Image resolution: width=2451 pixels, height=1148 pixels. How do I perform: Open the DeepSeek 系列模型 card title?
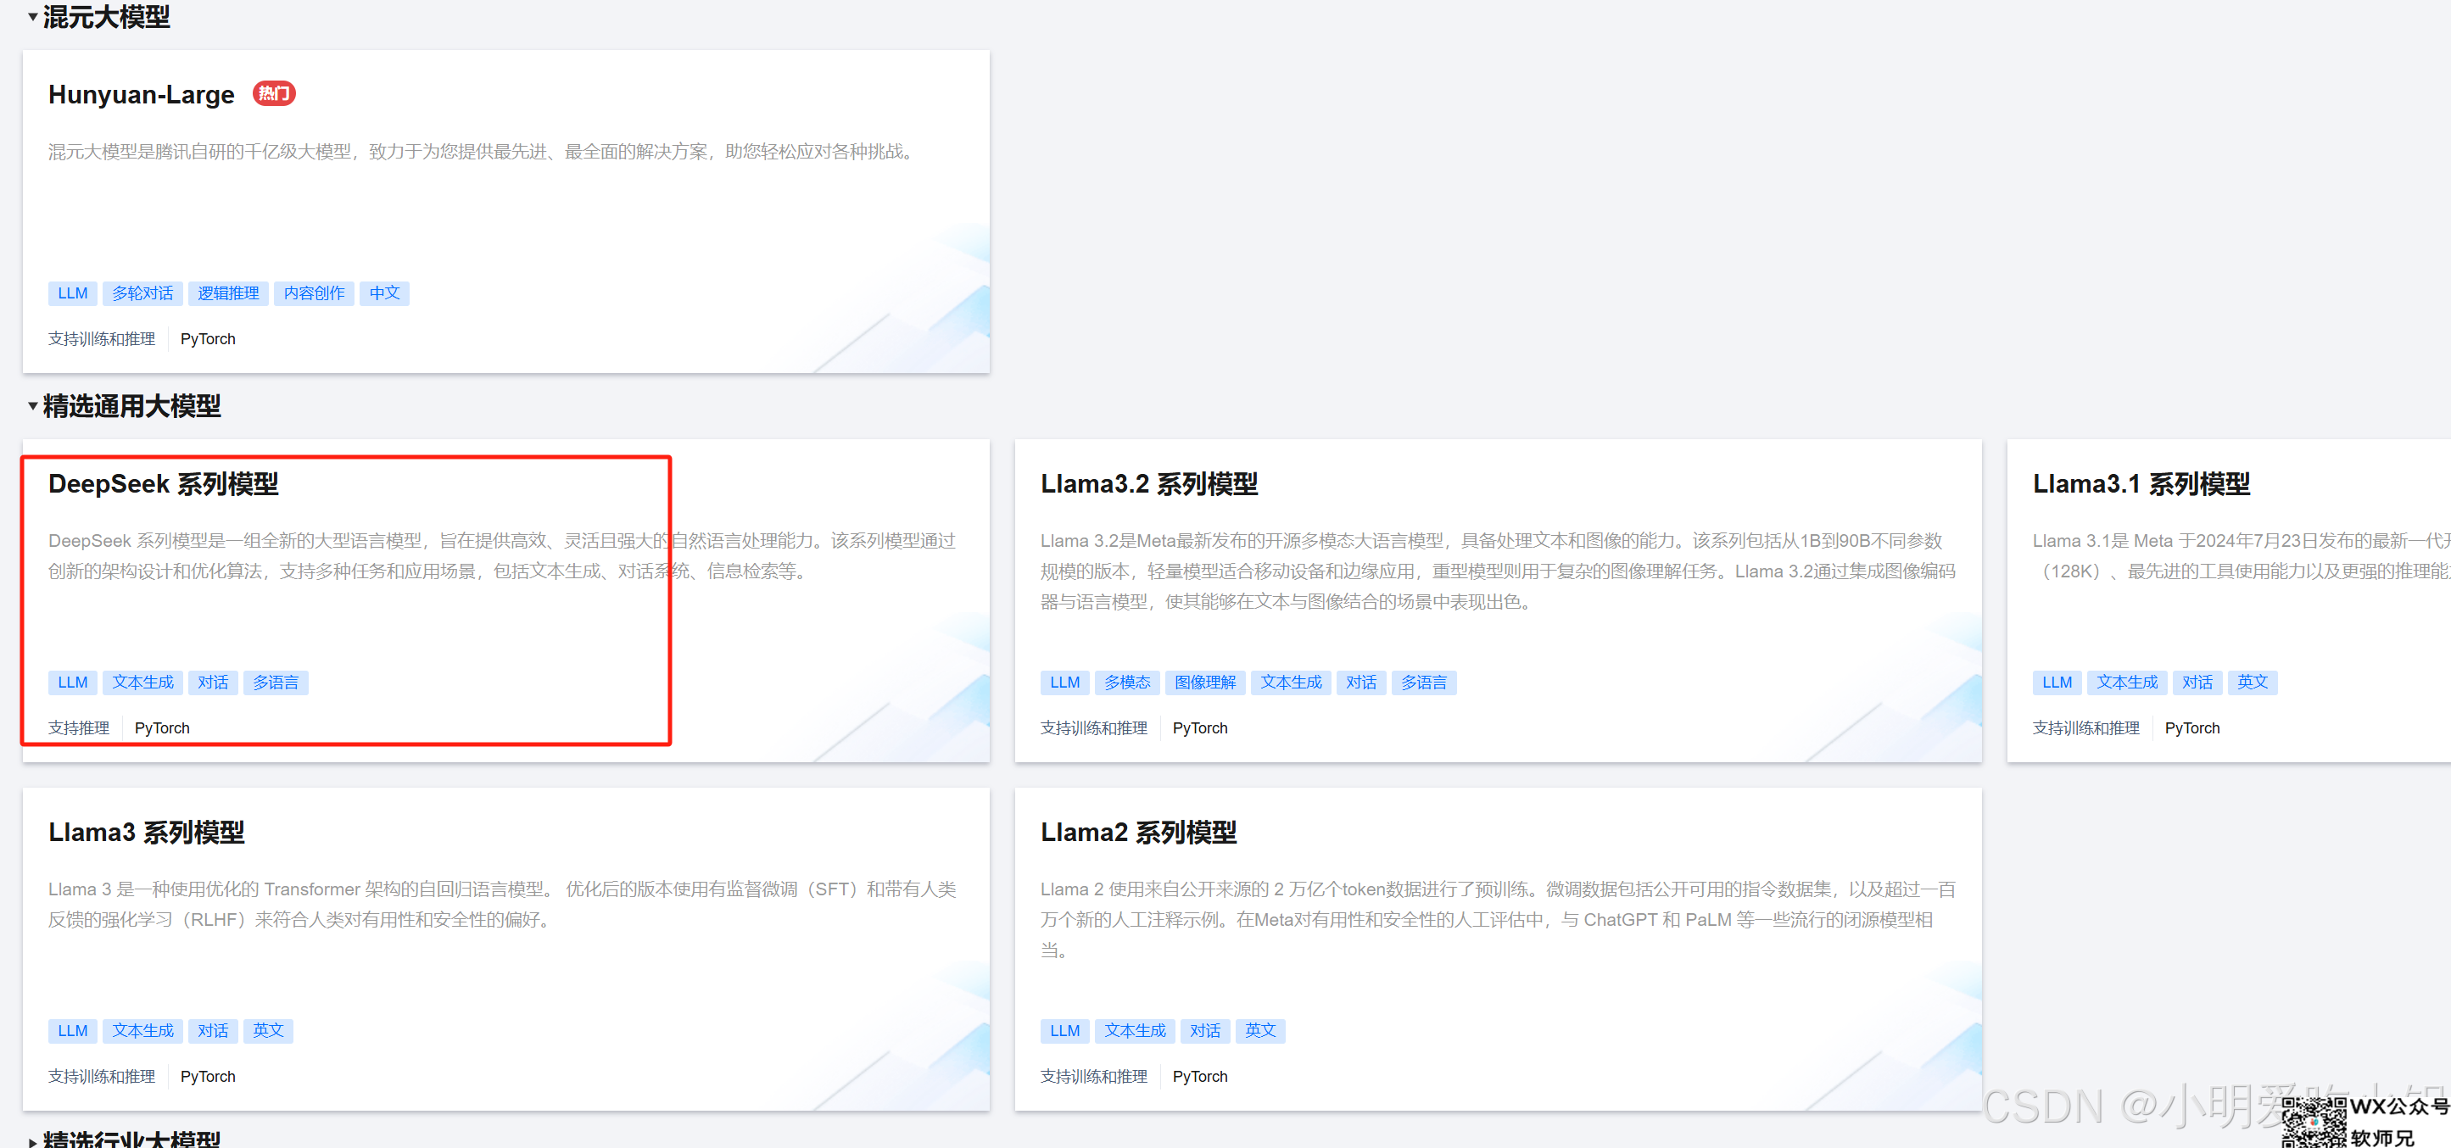163,483
